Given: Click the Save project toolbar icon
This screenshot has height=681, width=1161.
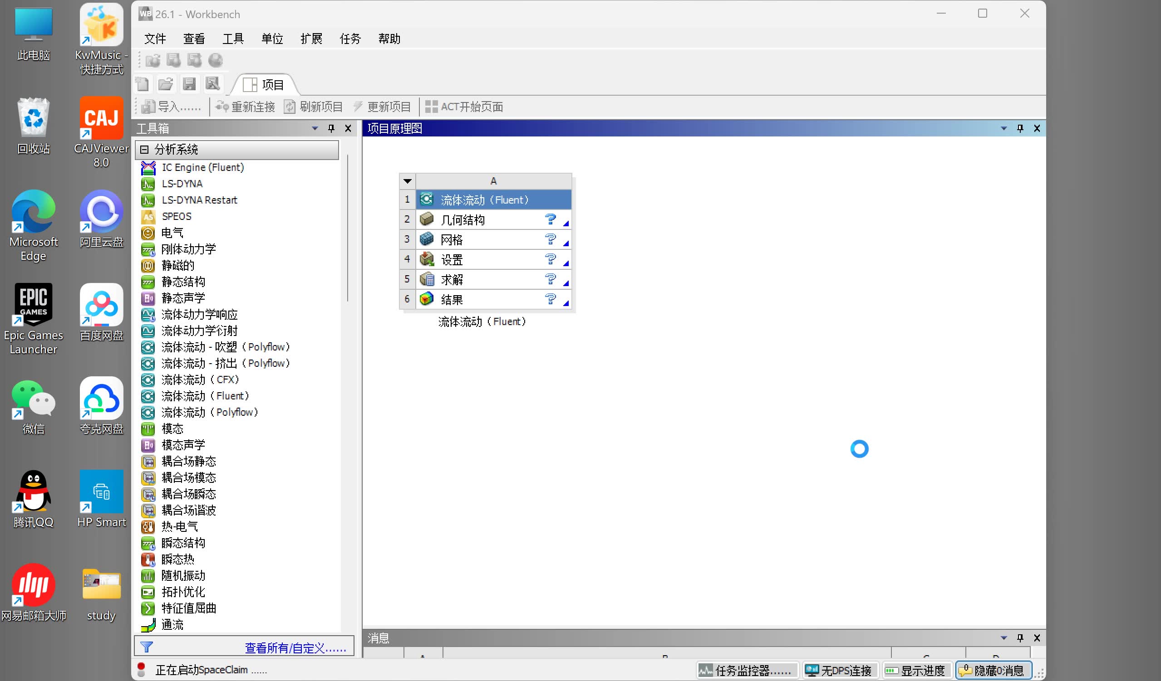Looking at the screenshot, I should click(x=189, y=84).
